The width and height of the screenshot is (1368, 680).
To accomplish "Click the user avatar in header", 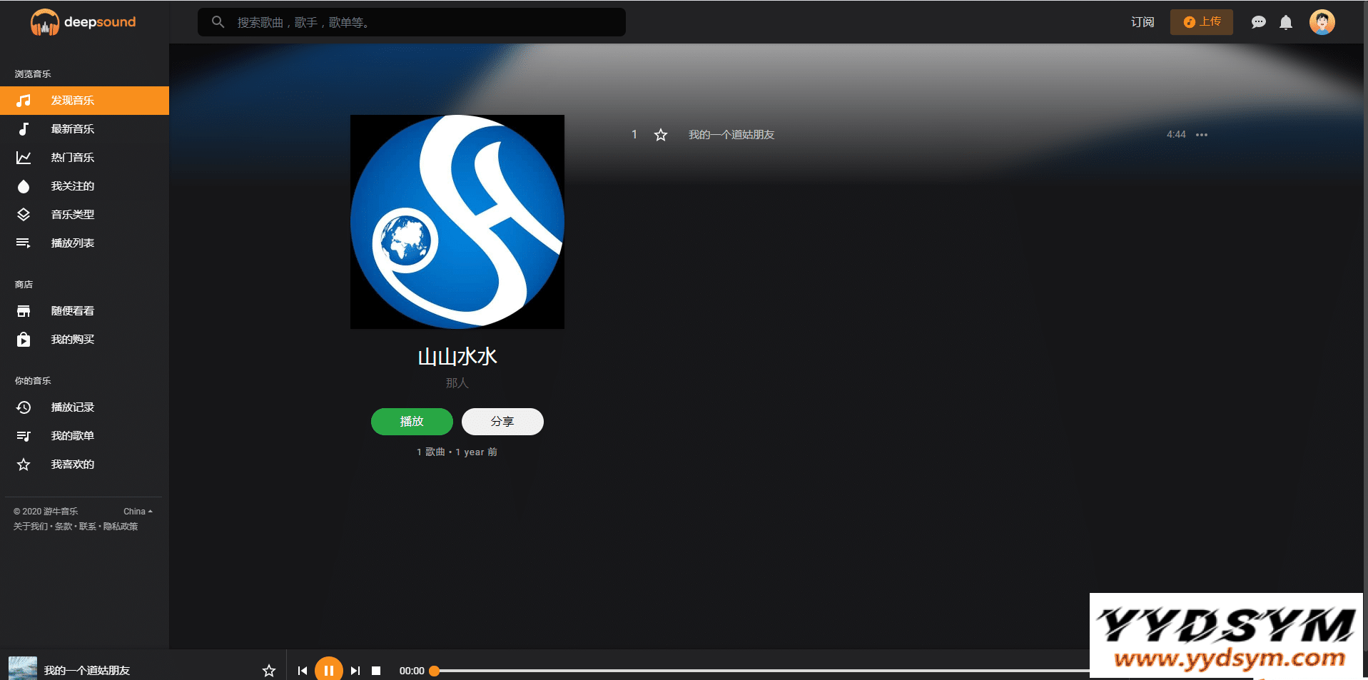I will pos(1322,22).
